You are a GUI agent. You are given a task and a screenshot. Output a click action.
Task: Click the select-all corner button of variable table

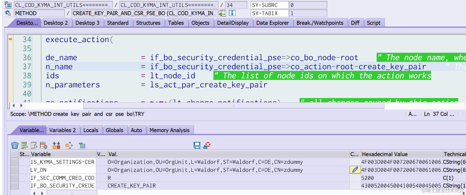14,154
